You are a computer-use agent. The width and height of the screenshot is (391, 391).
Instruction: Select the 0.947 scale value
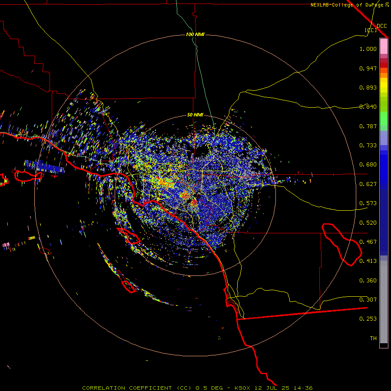coord(368,68)
